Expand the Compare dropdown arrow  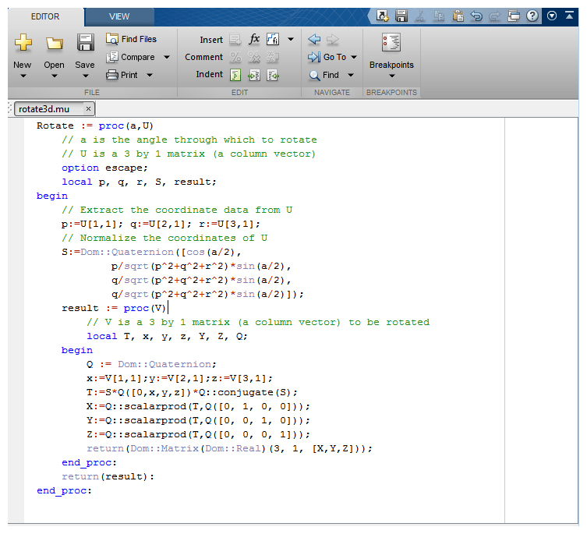tap(166, 57)
